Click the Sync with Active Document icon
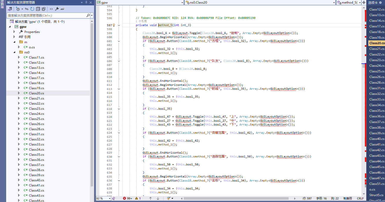The height and width of the screenshot is (202, 385). [26, 9]
